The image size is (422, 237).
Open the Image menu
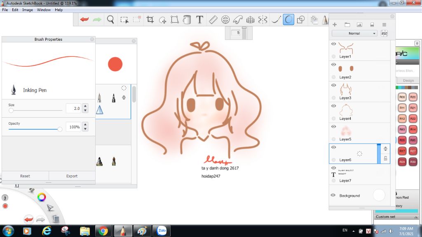(x=28, y=10)
